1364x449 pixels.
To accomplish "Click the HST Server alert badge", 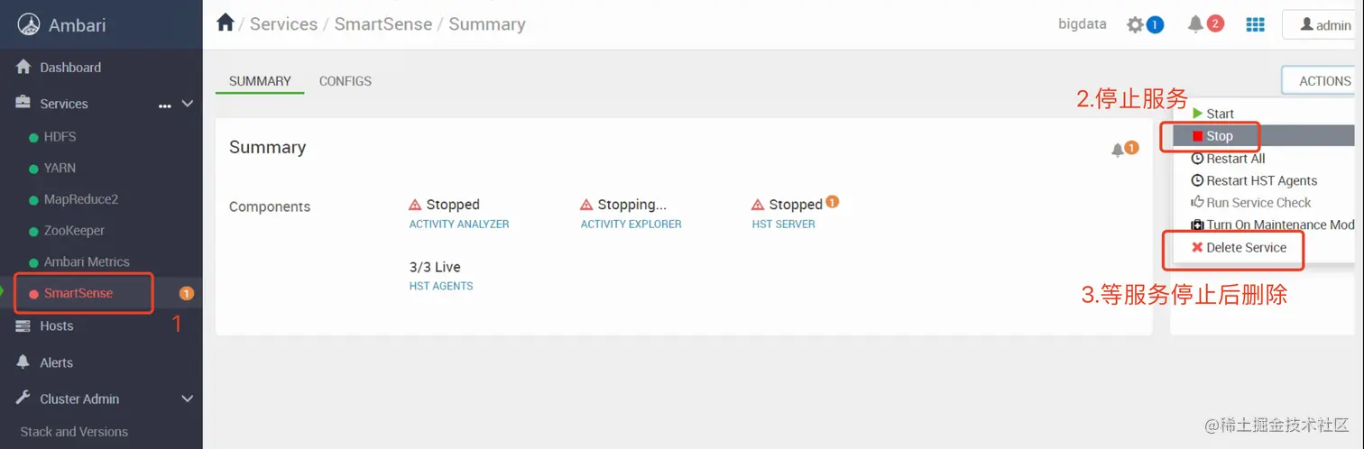I will click(x=833, y=202).
